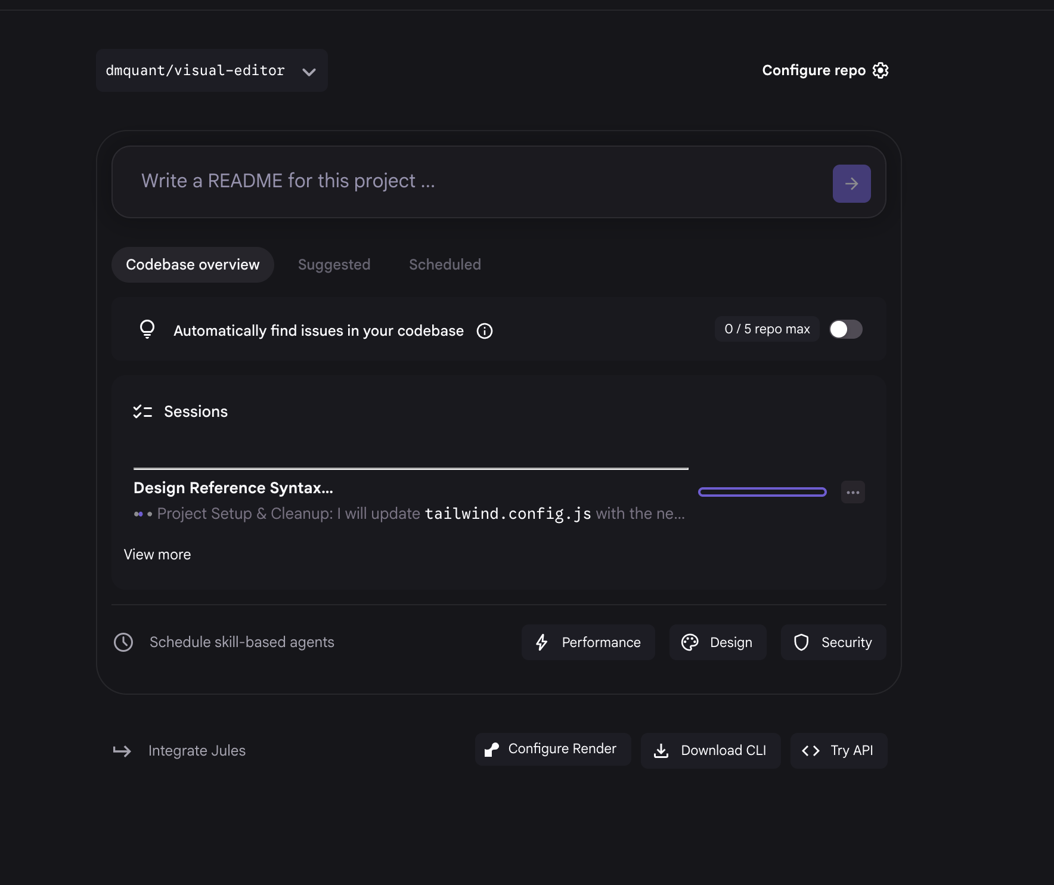
Task: Click the session progress bar
Action: [x=762, y=492]
